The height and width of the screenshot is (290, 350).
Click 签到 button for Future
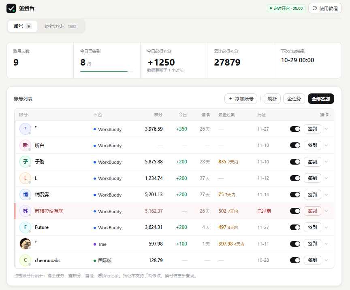coord(312,227)
